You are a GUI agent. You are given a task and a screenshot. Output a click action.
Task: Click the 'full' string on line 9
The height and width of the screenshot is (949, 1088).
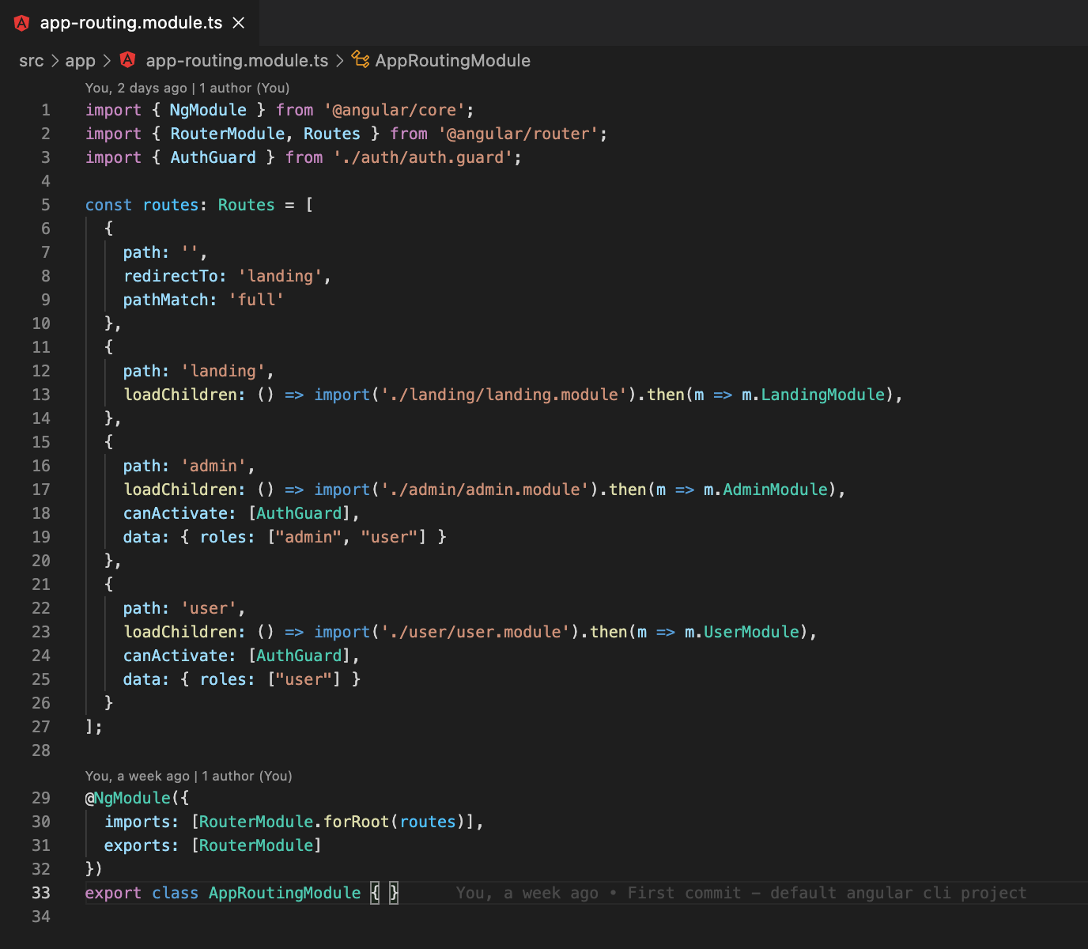(256, 300)
